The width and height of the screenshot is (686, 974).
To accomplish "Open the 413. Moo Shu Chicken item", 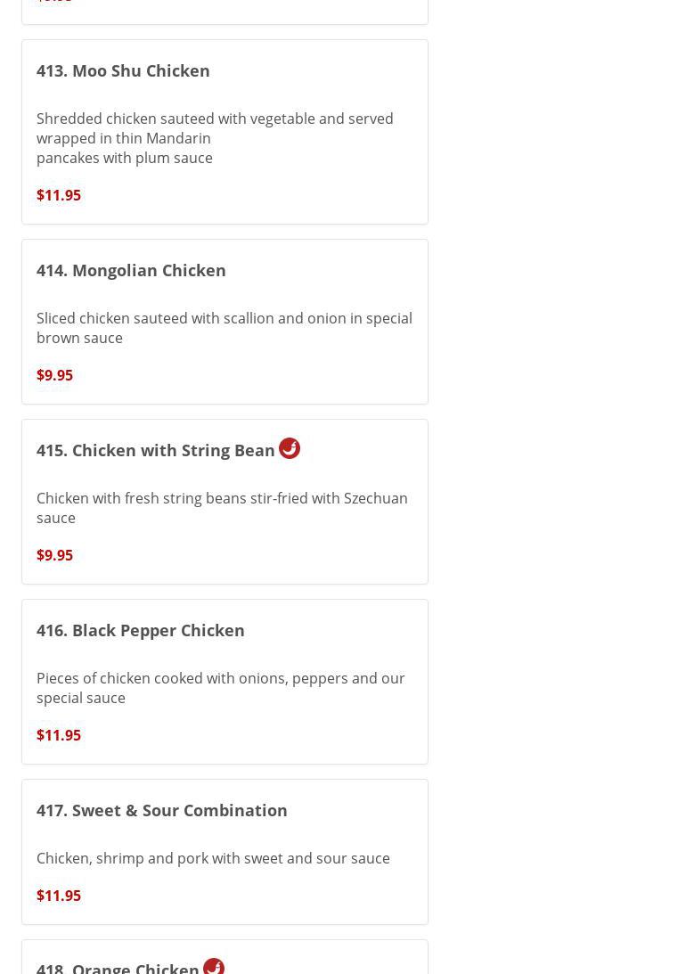I will [123, 70].
